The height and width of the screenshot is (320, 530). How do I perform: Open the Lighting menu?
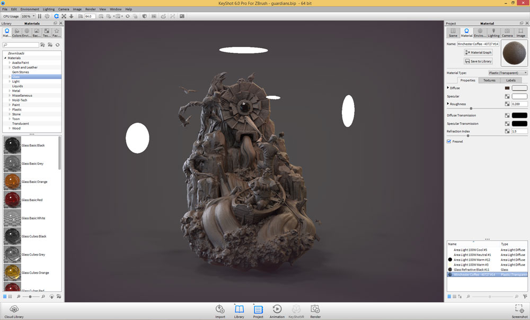(49, 9)
